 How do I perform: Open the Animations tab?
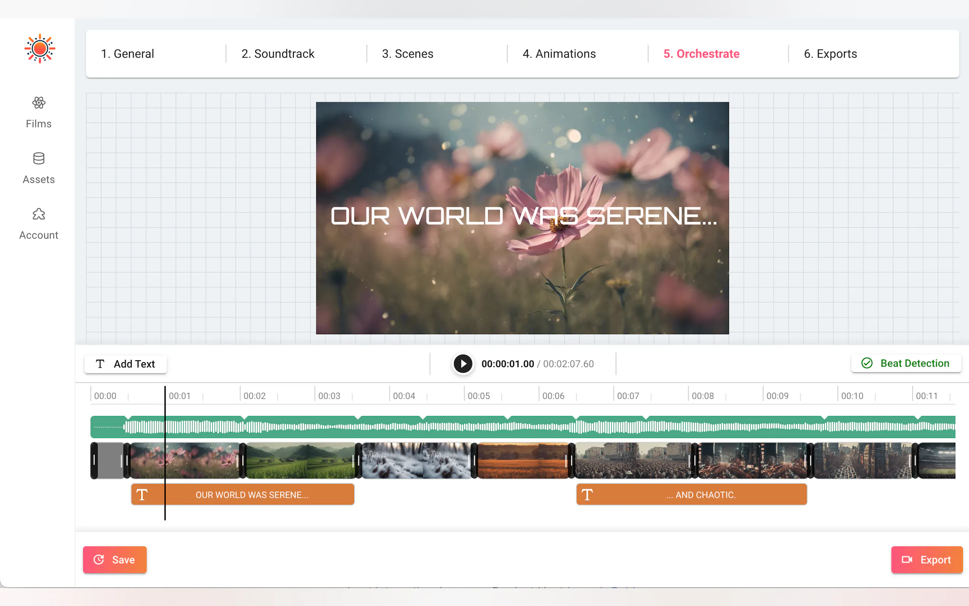pos(559,54)
